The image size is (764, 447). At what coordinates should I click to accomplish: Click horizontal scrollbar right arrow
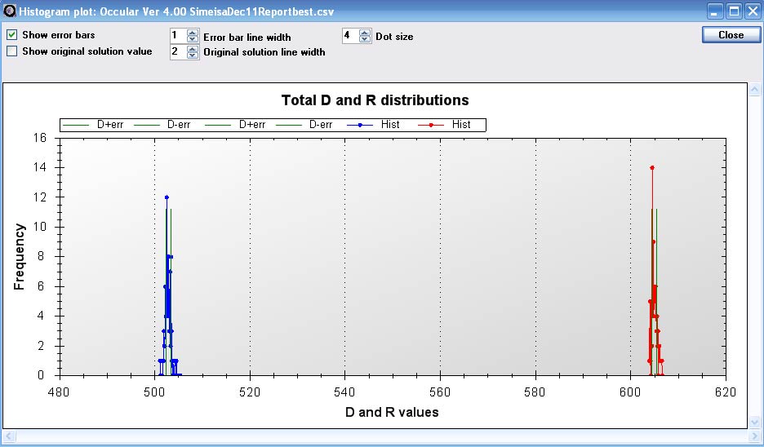coord(755,436)
